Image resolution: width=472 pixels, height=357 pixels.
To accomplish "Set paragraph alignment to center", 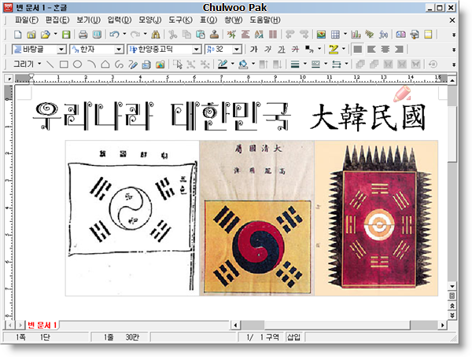I will click(x=385, y=49).
